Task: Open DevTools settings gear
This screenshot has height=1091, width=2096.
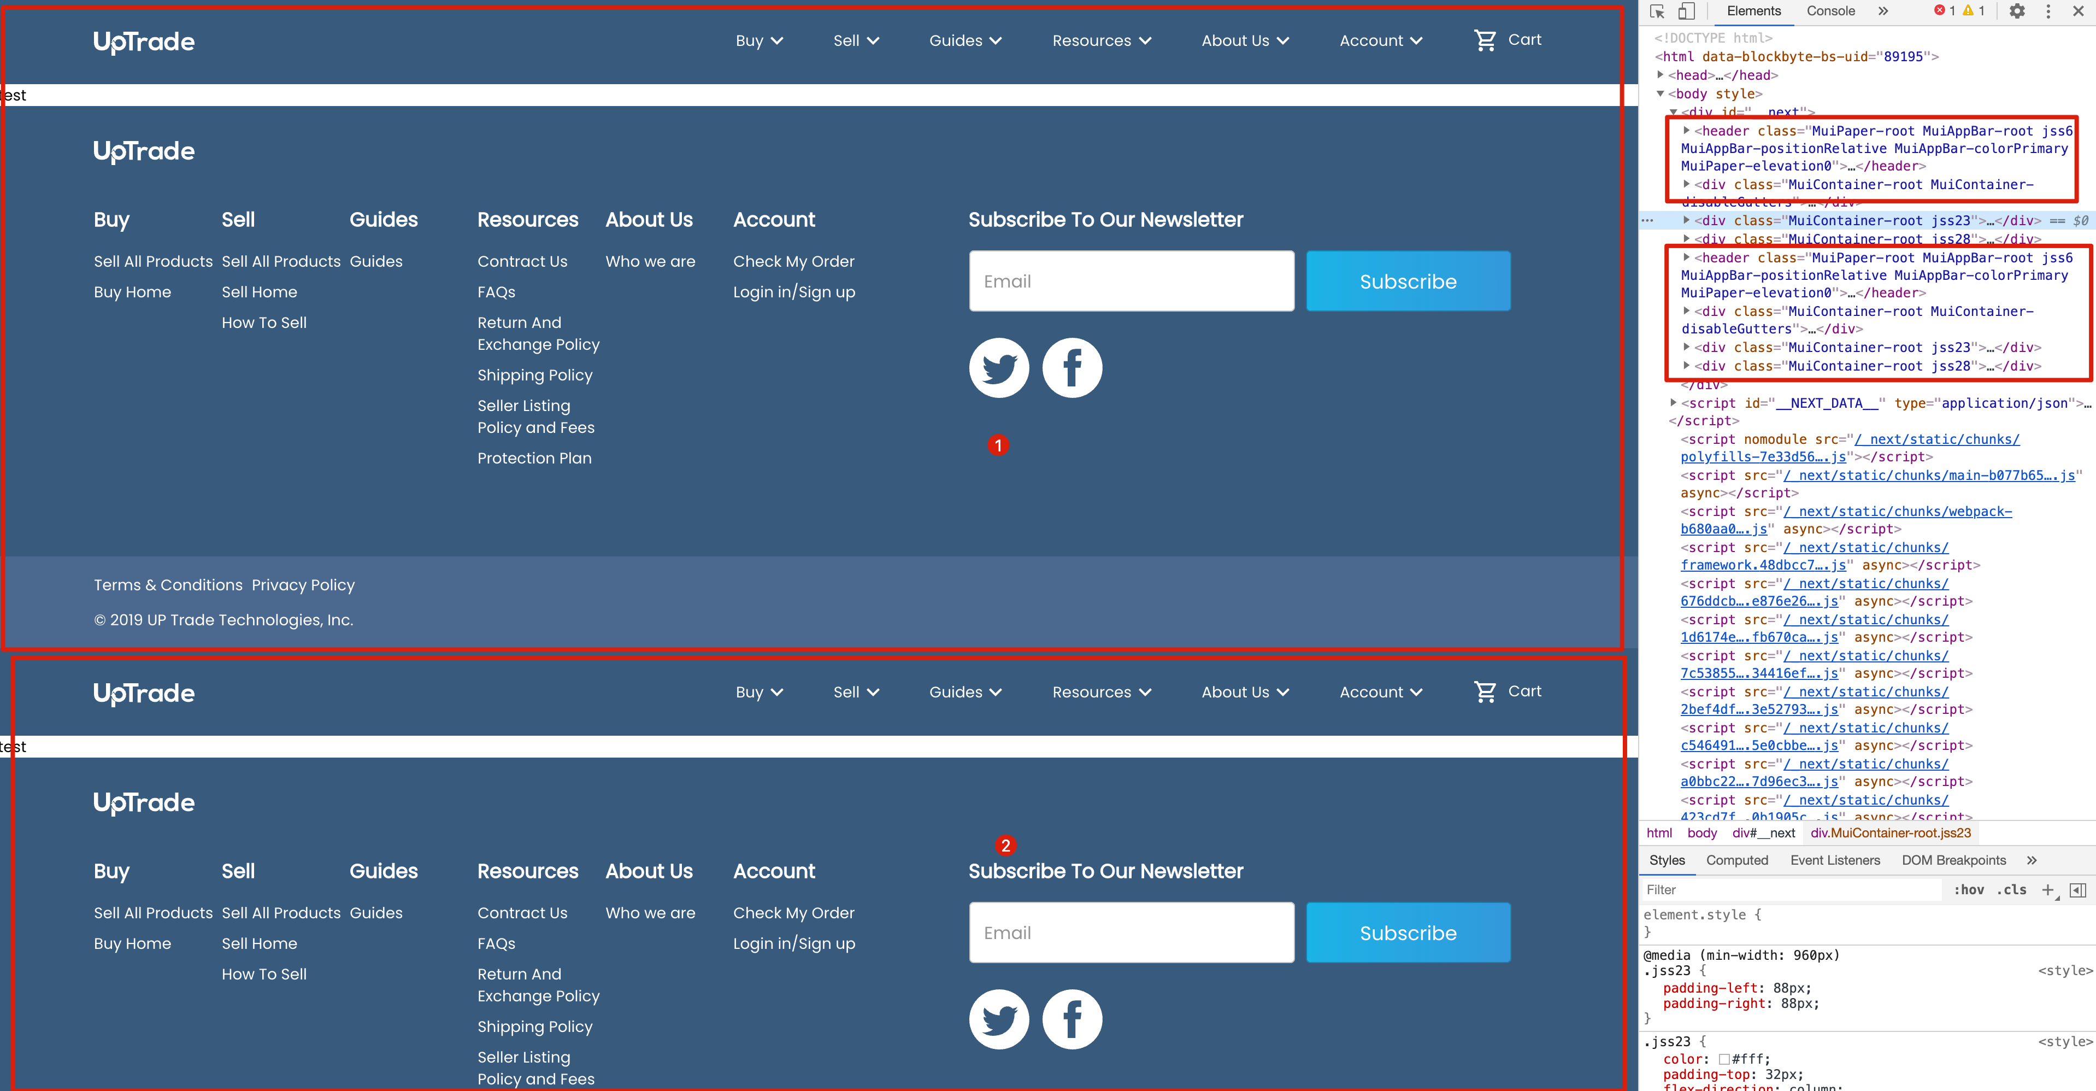Action: tap(2017, 11)
